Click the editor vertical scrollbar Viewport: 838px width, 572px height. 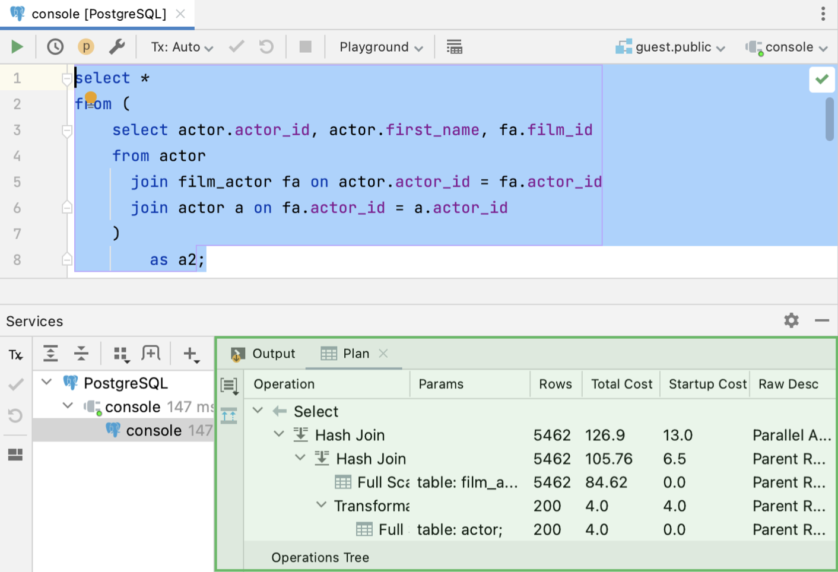829,119
